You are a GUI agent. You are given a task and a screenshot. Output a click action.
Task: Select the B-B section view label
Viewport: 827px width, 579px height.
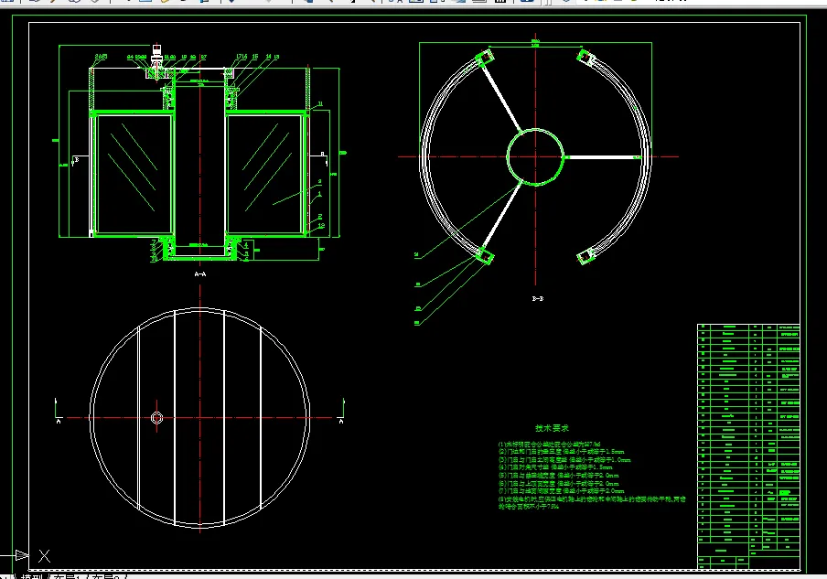(x=537, y=298)
